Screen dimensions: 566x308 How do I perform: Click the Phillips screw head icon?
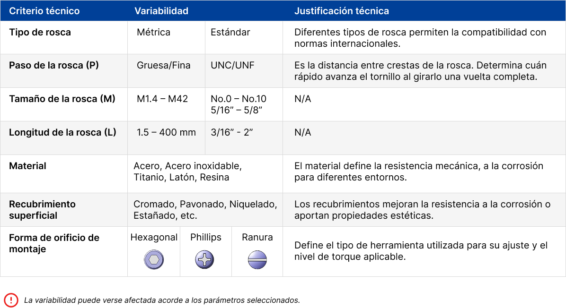pyautogui.click(x=205, y=259)
